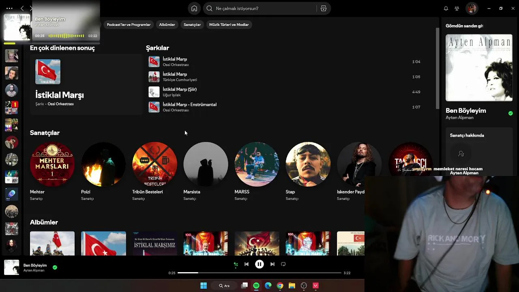Open the Sanatçı hakkında card
519x292 pixels.
[x=479, y=151]
